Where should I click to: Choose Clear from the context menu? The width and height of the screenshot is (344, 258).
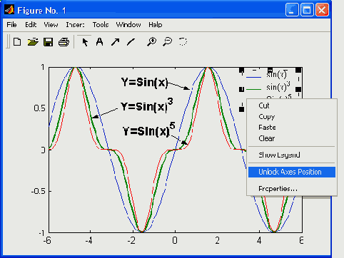coord(292,138)
